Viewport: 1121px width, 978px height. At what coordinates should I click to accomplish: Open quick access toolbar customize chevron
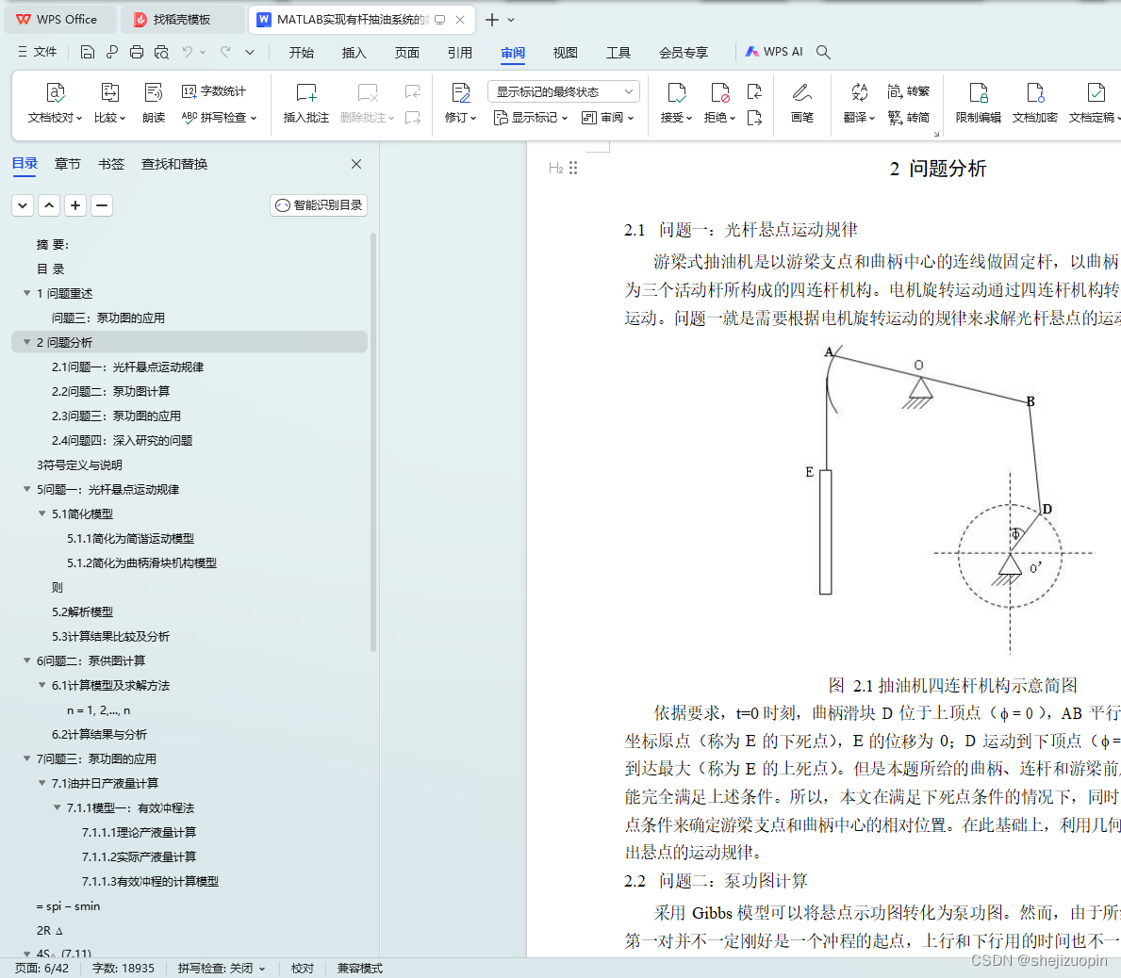[x=250, y=52]
